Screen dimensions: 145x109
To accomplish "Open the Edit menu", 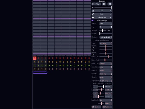I will click(102, 14).
